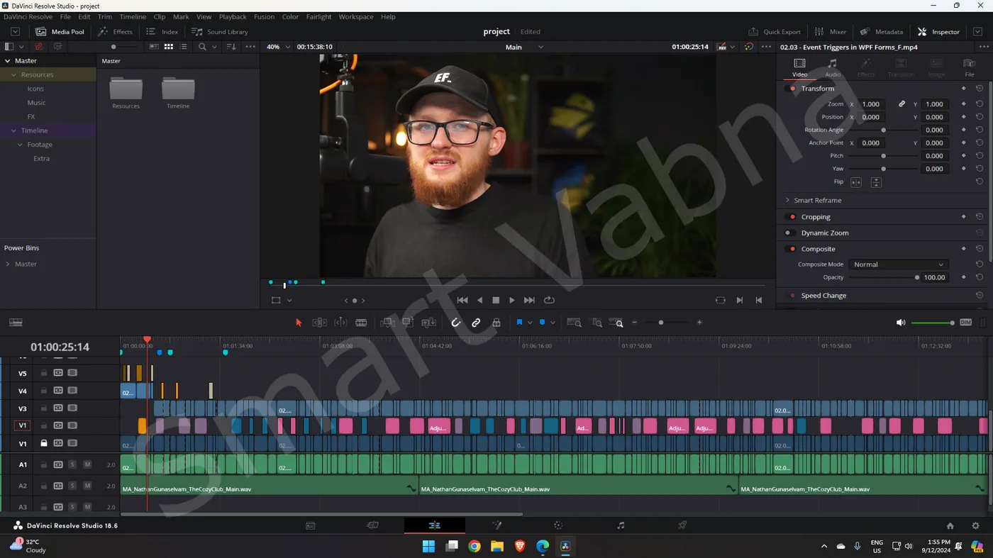Toggle timeline Snapping magnet icon
The height and width of the screenshot is (558, 993).
pyautogui.click(x=456, y=323)
